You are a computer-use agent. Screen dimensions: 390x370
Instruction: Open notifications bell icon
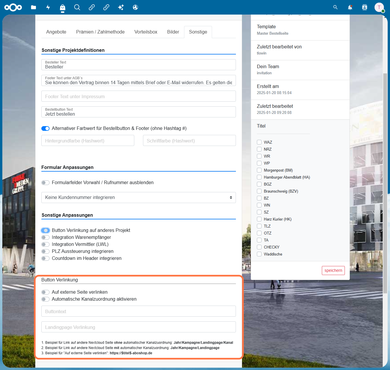coord(350,7)
